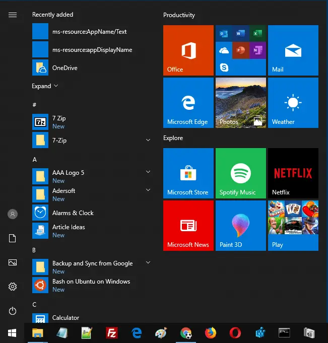
Task: Click the Productivity group heading
Action: pos(179,15)
